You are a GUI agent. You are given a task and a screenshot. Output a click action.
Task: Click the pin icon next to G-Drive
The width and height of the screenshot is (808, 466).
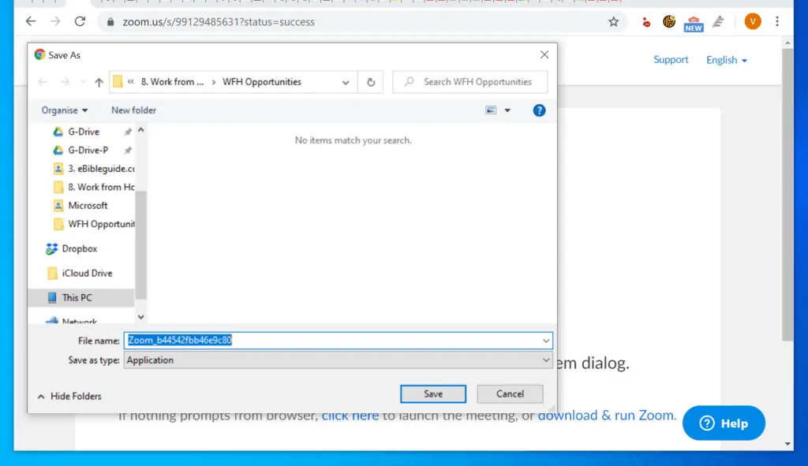click(128, 132)
